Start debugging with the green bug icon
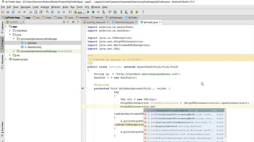 (93, 12)
